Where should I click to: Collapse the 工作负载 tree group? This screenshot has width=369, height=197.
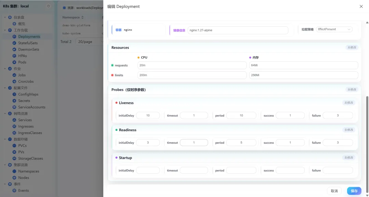pos(5,30)
